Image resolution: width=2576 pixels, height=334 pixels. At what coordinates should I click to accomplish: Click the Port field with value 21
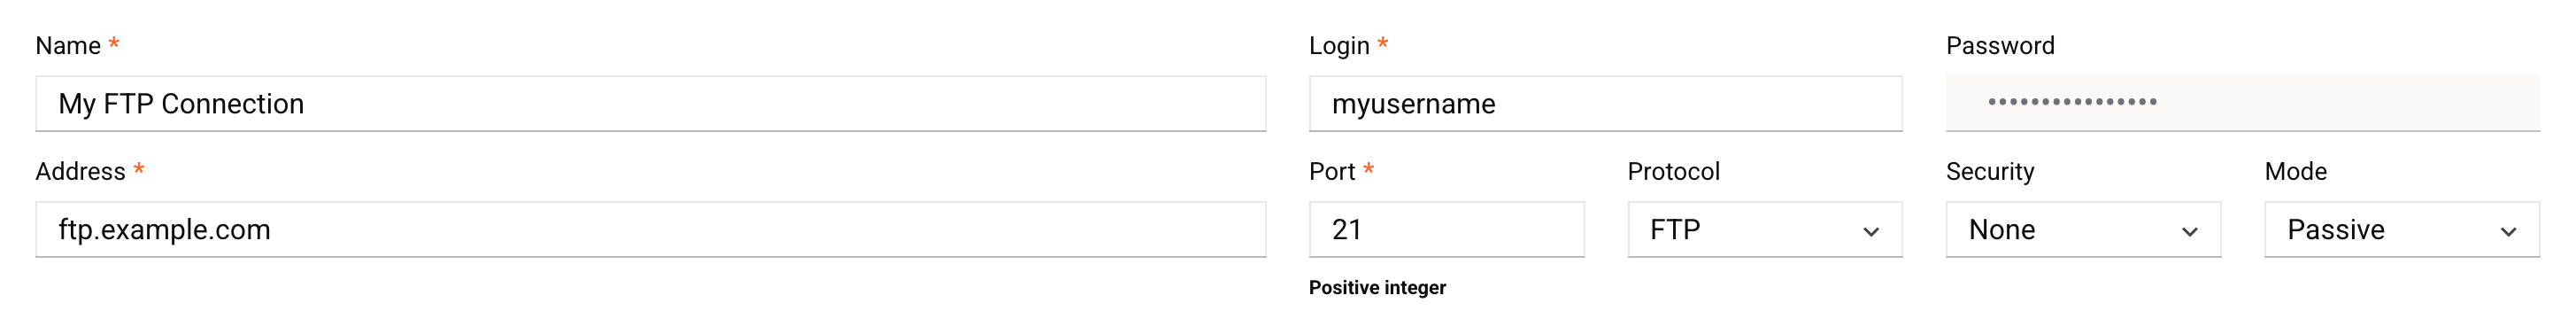[1446, 229]
